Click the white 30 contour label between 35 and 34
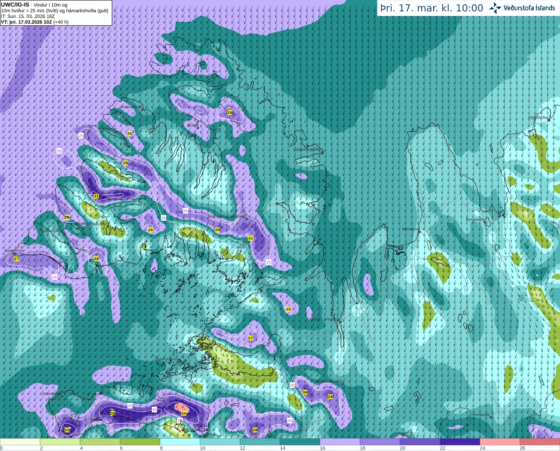This screenshot has width=560, height=451. [x=154, y=410]
